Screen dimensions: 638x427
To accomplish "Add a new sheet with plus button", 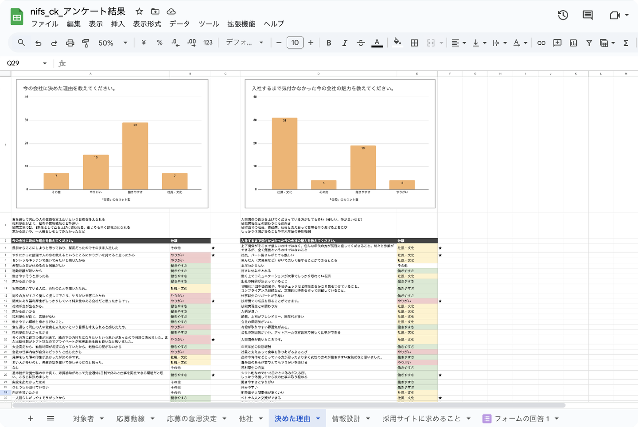I will pos(31,419).
